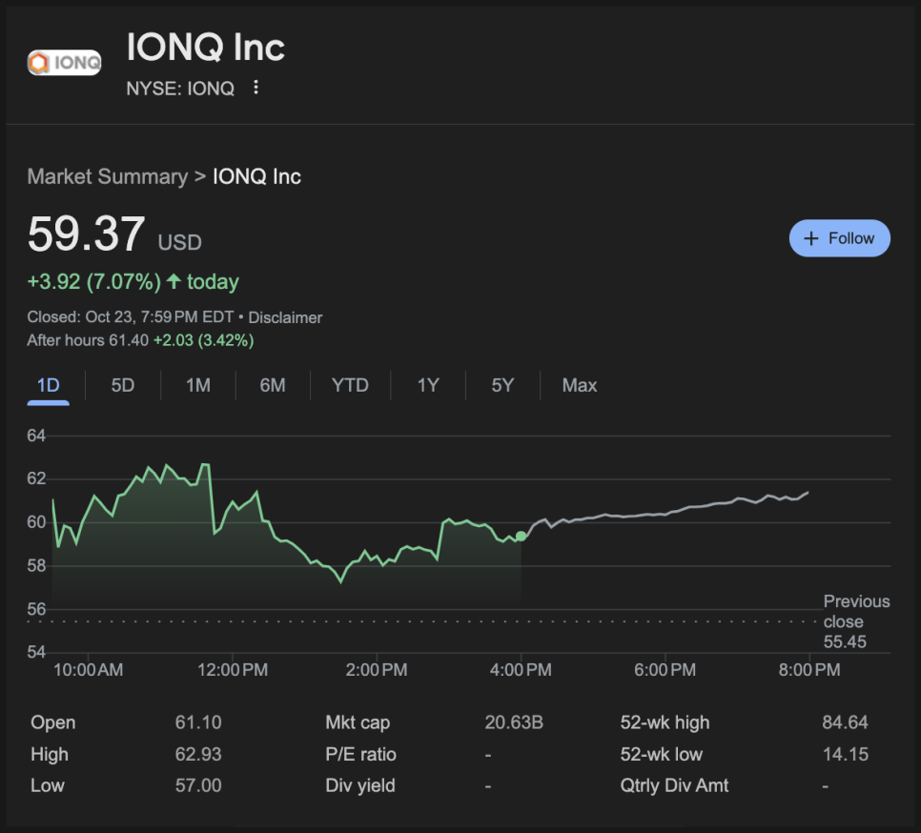Viewport: 921px width, 833px height.
Task: Follow the IONQ Inc stock
Action: point(839,238)
